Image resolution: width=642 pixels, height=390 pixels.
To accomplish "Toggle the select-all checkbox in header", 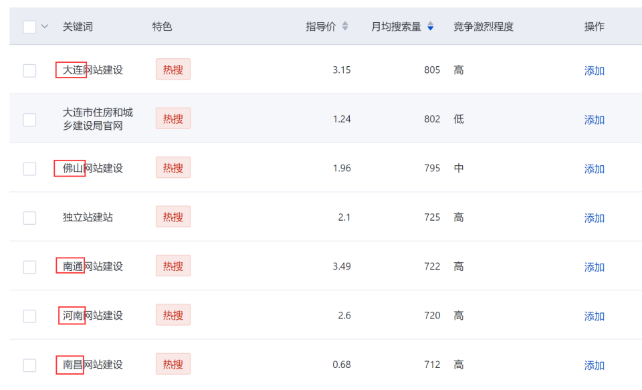I will tap(29, 27).
